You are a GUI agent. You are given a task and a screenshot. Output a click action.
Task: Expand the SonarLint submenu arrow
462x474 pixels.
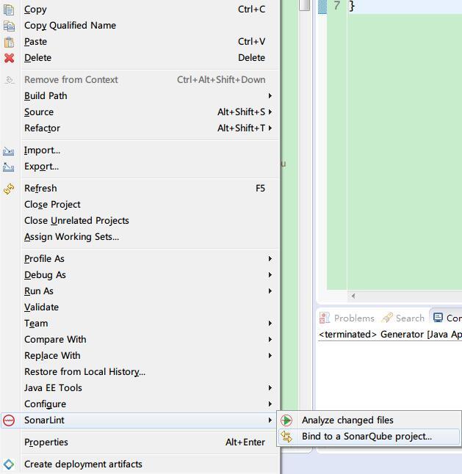[x=270, y=420]
